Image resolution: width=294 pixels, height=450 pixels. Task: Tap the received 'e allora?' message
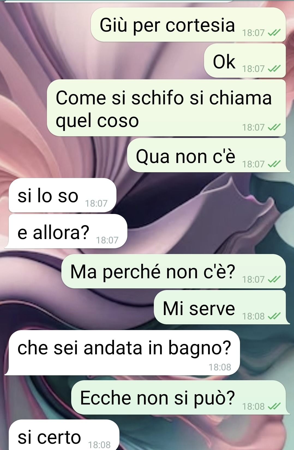(66, 231)
